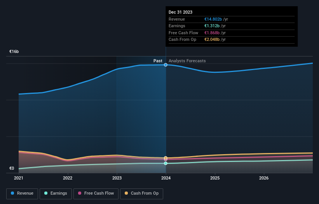The height and width of the screenshot is (204, 319).
Task: Click the 'Past' label on chart
Action: [x=158, y=61]
